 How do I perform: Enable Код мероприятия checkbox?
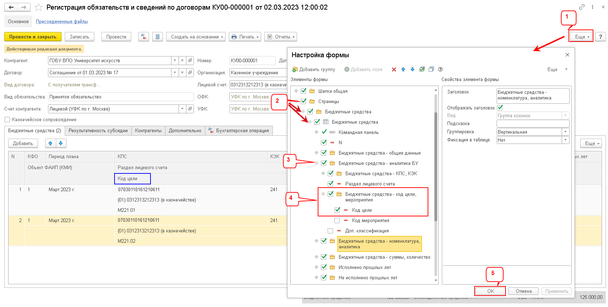click(x=337, y=220)
